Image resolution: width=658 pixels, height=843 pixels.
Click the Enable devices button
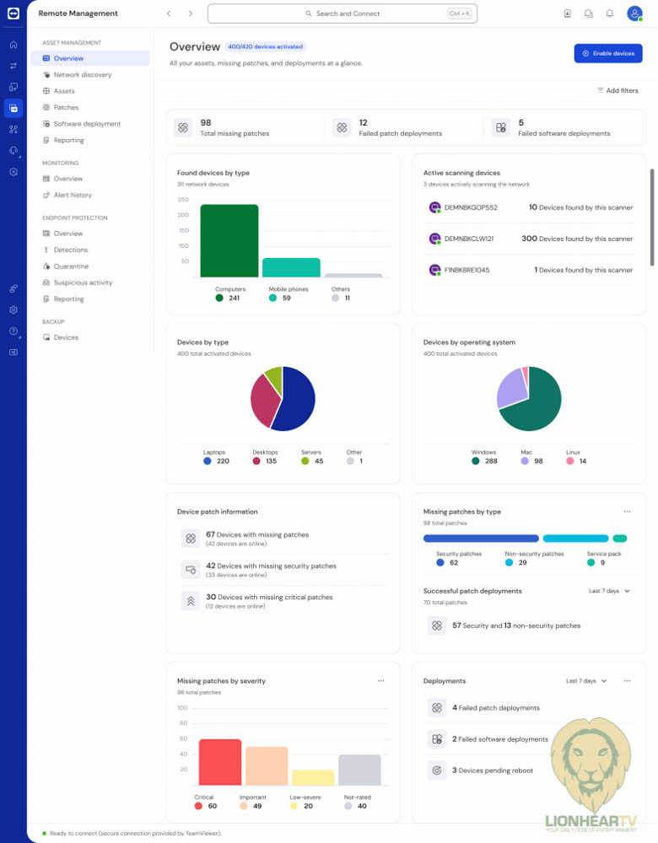(608, 53)
